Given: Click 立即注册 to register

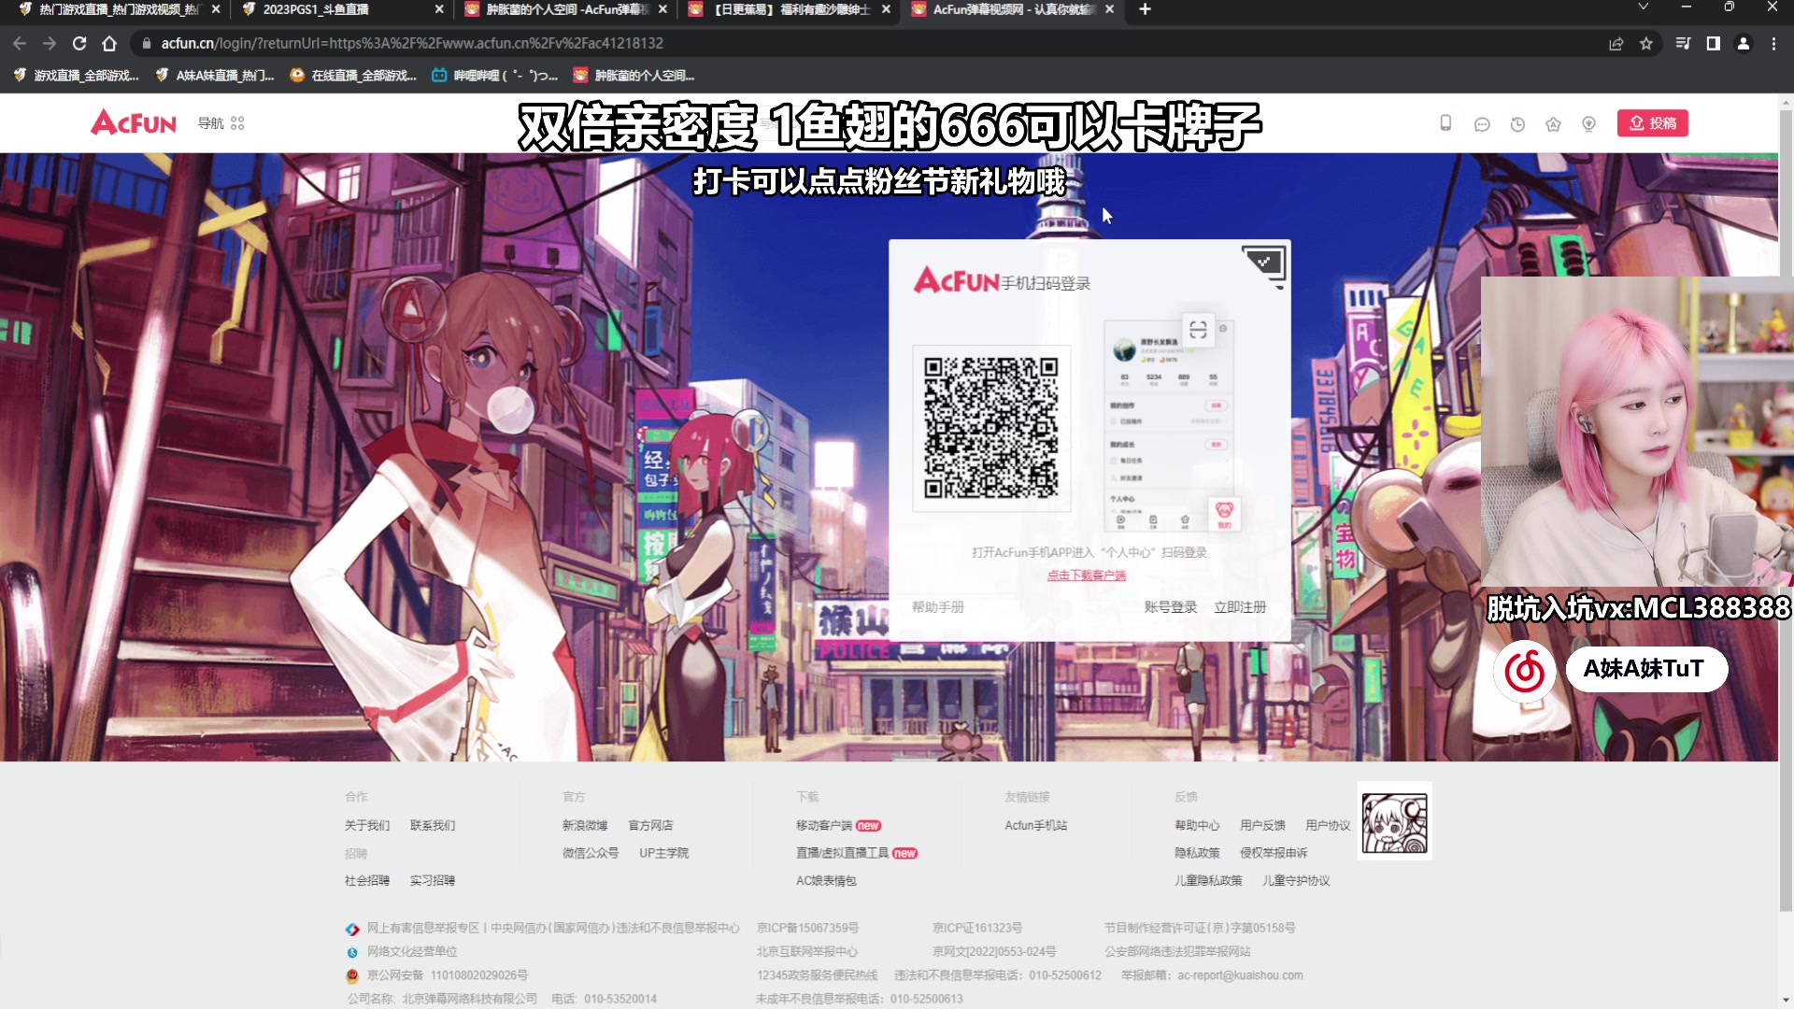Looking at the screenshot, I should [1240, 607].
